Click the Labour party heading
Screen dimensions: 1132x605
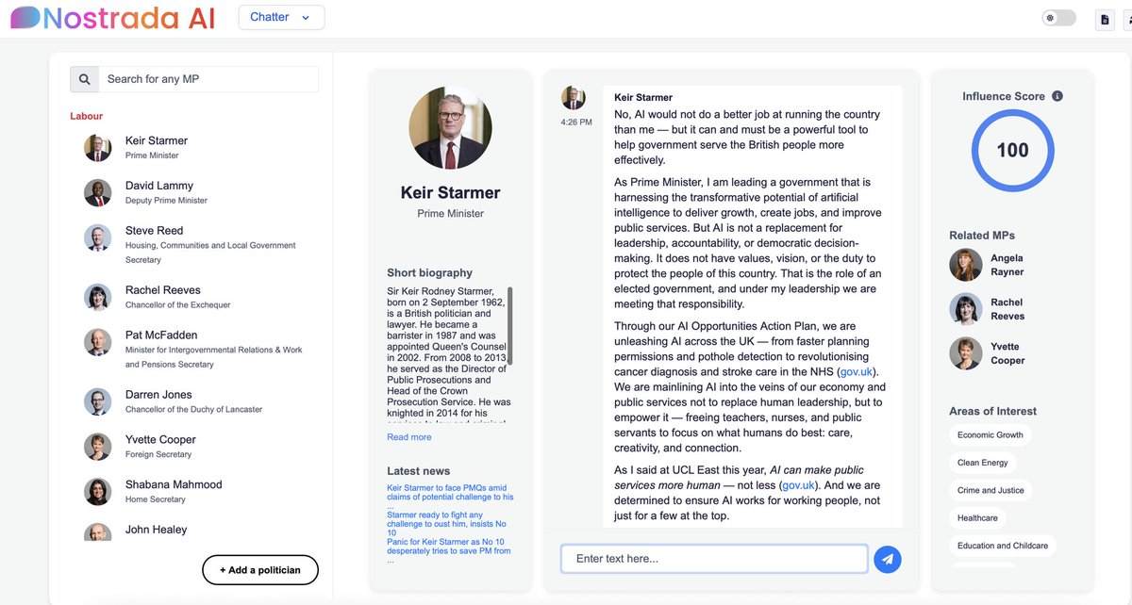[87, 116]
